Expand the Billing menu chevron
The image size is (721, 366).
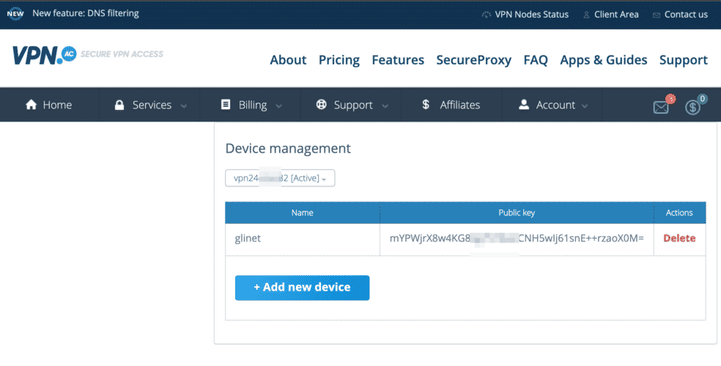(x=278, y=106)
